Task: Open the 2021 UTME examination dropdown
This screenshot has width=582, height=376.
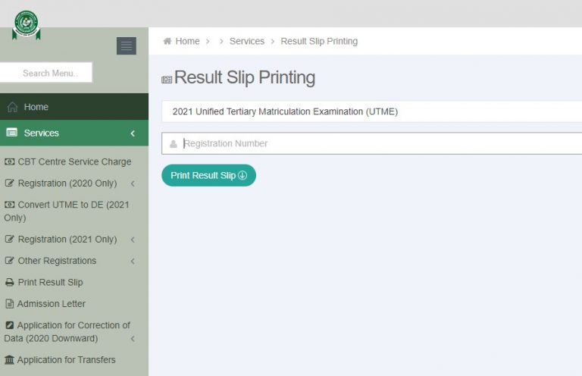Action: click(371, 111)
